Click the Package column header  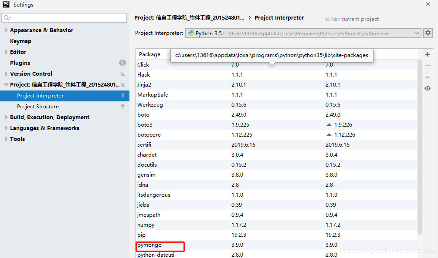[x=150, y=54]
